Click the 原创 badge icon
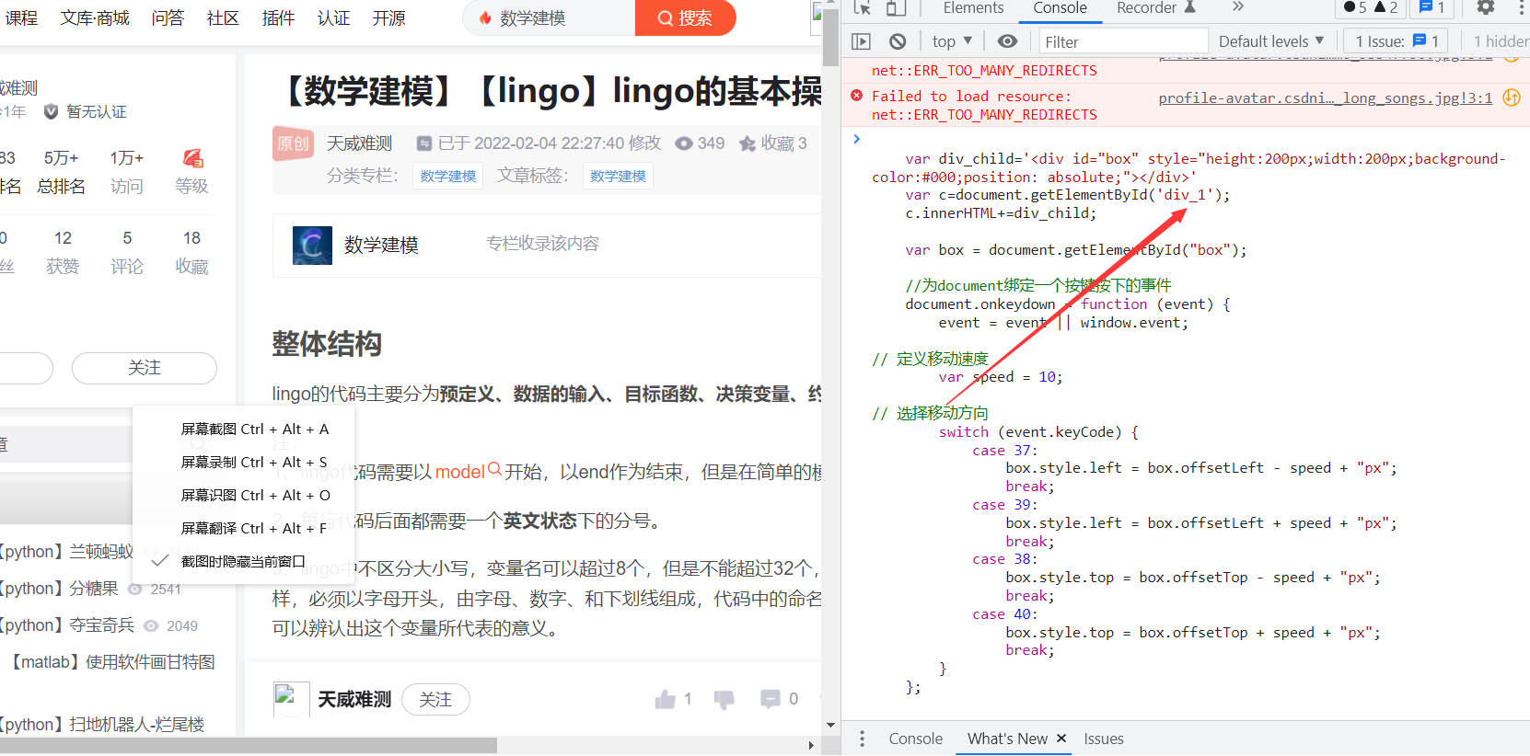The height and width of the screenshot is (756, 1530). pyautogui.click(x=294, y=143)
